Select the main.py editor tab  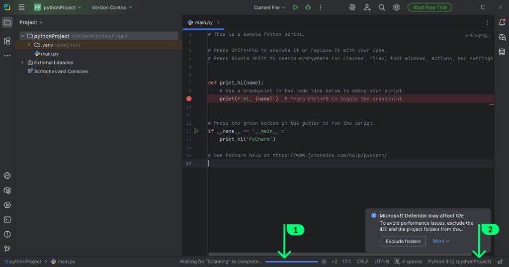203,22
